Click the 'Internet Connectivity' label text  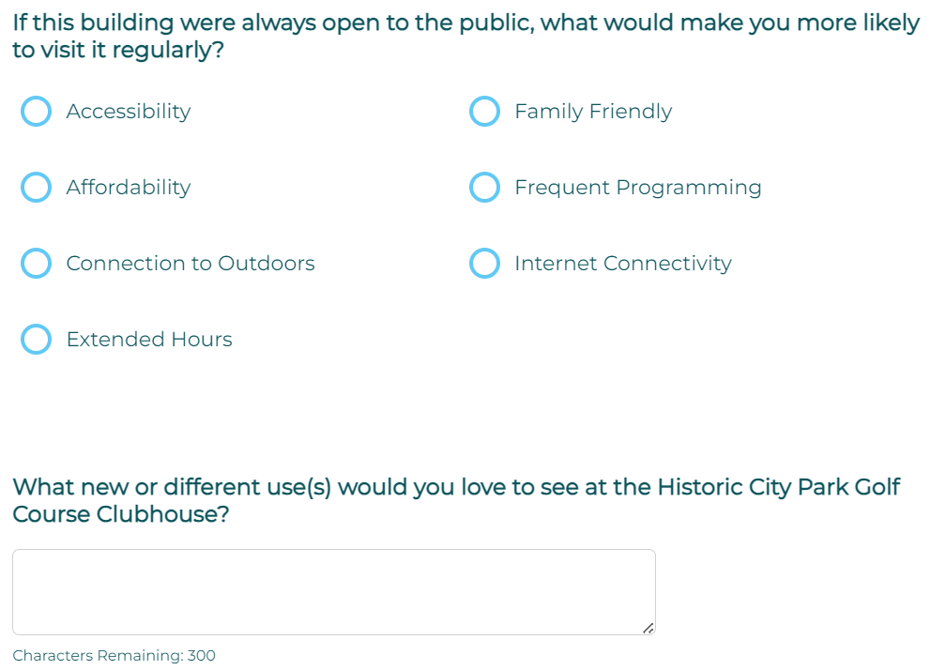point(623,264)
